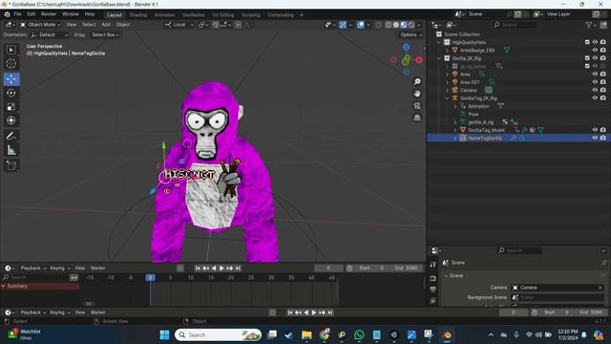Open the Local transform orientation dropdown
This screenshot has height=344, width=611.
click(x=179, y=25)
